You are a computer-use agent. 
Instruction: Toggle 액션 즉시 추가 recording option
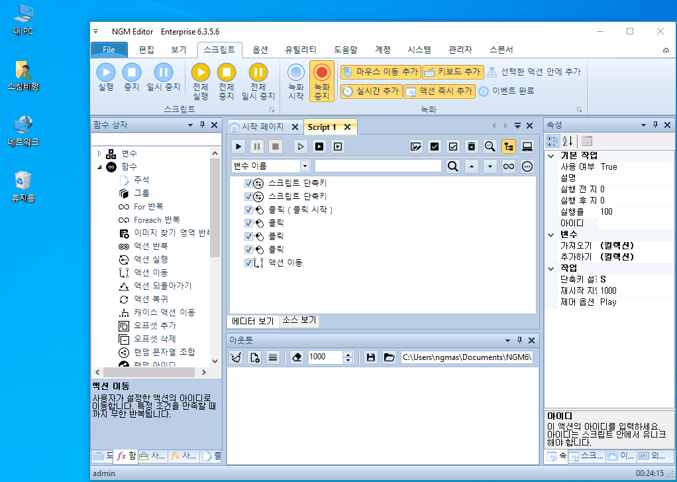pos(440,91)
